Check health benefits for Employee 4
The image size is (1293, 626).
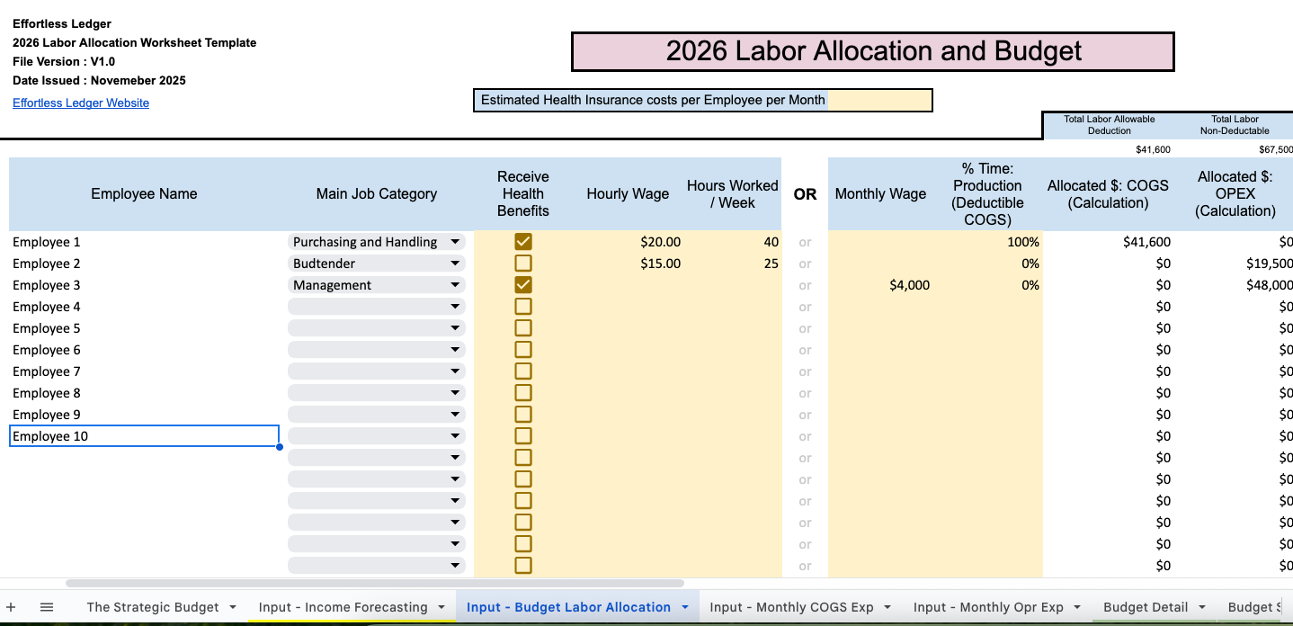click(x=523, y=306)
